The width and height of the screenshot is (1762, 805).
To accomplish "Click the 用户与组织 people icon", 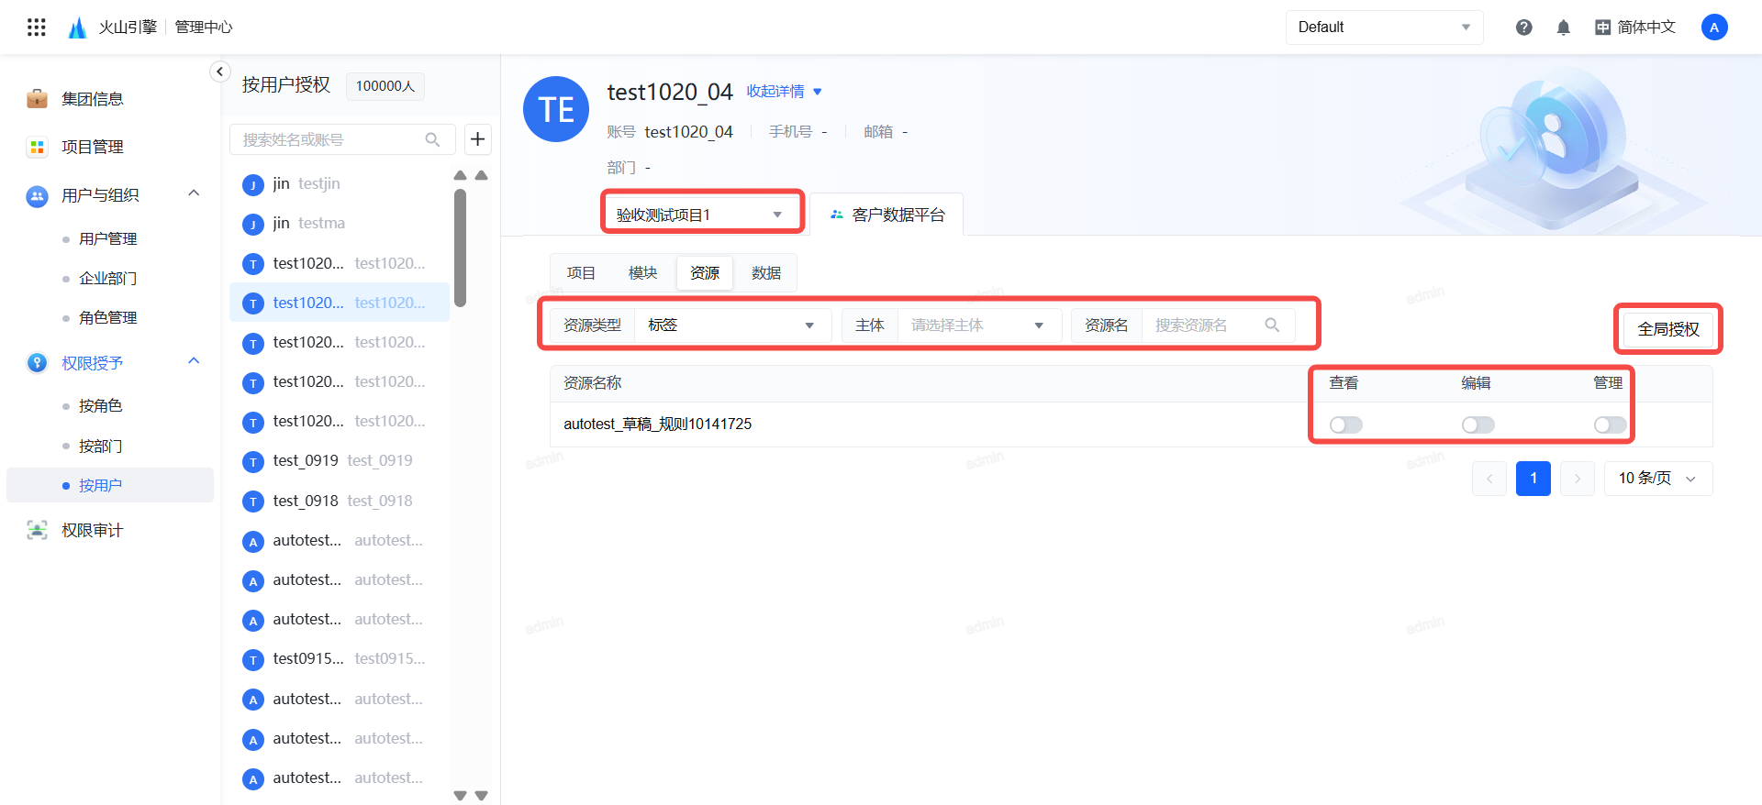I will pos(37,195).
